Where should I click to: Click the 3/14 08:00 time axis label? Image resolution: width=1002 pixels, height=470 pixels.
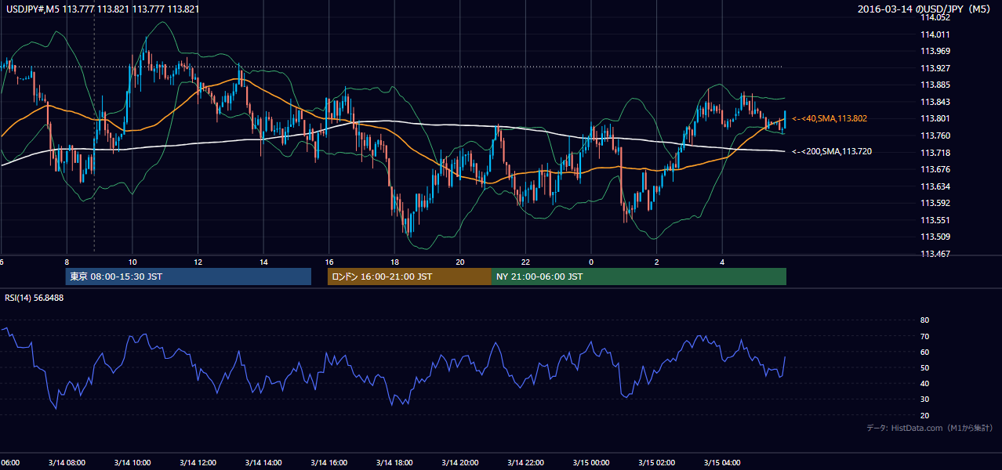67,462
